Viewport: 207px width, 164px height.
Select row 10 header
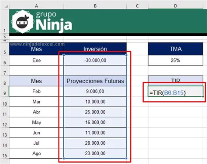(4, 102)
